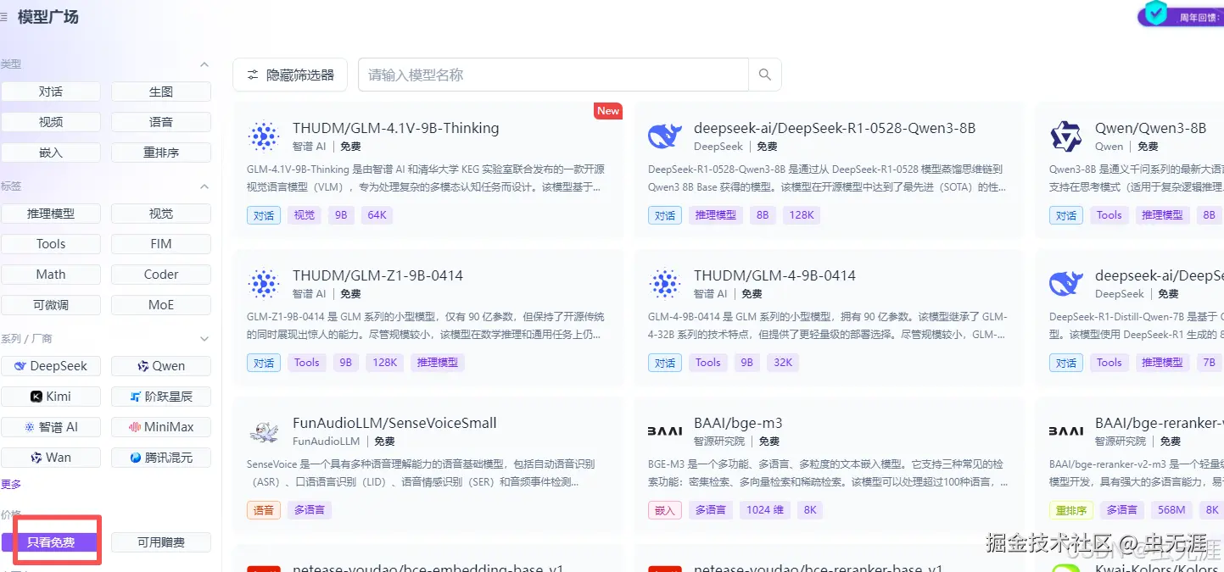
Task: Filter by 腾讯混元 vendor
Action: click(161, 458)
